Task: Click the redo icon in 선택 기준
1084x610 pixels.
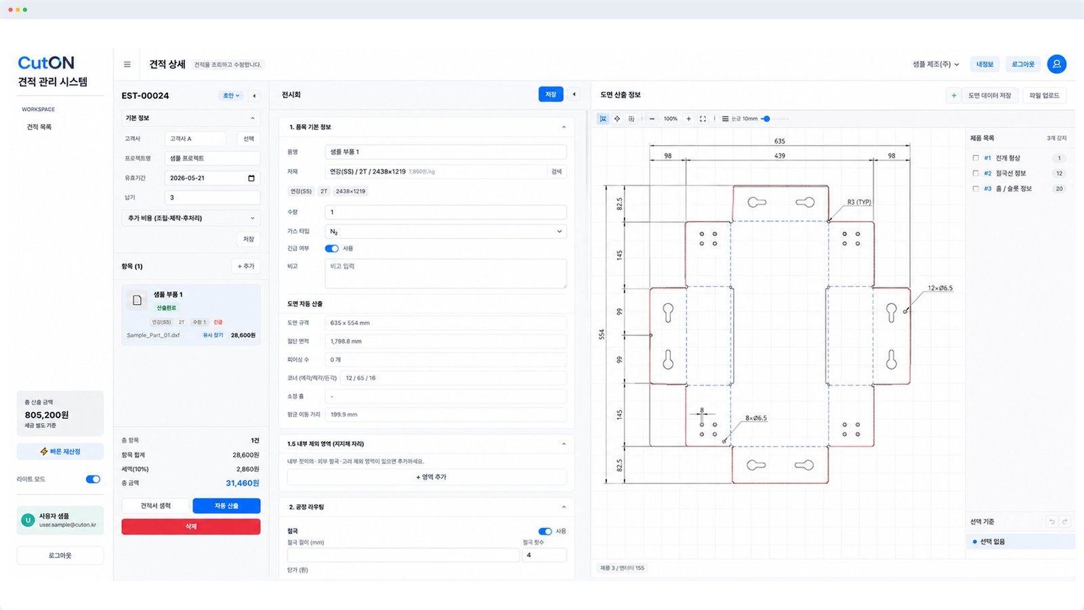Action: coord(1064,521)
